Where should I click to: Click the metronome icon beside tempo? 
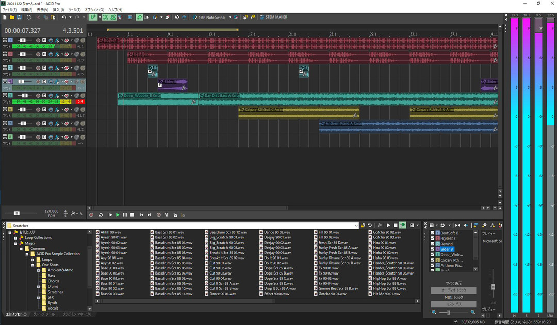pyautogui.click(x=73, y=213)
